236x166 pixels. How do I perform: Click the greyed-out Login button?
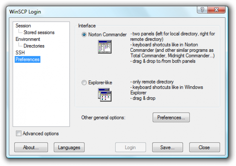130,147
